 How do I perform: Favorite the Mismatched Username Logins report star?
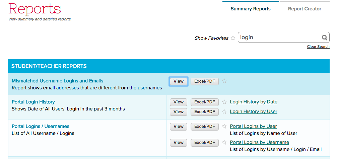[224, 81]
